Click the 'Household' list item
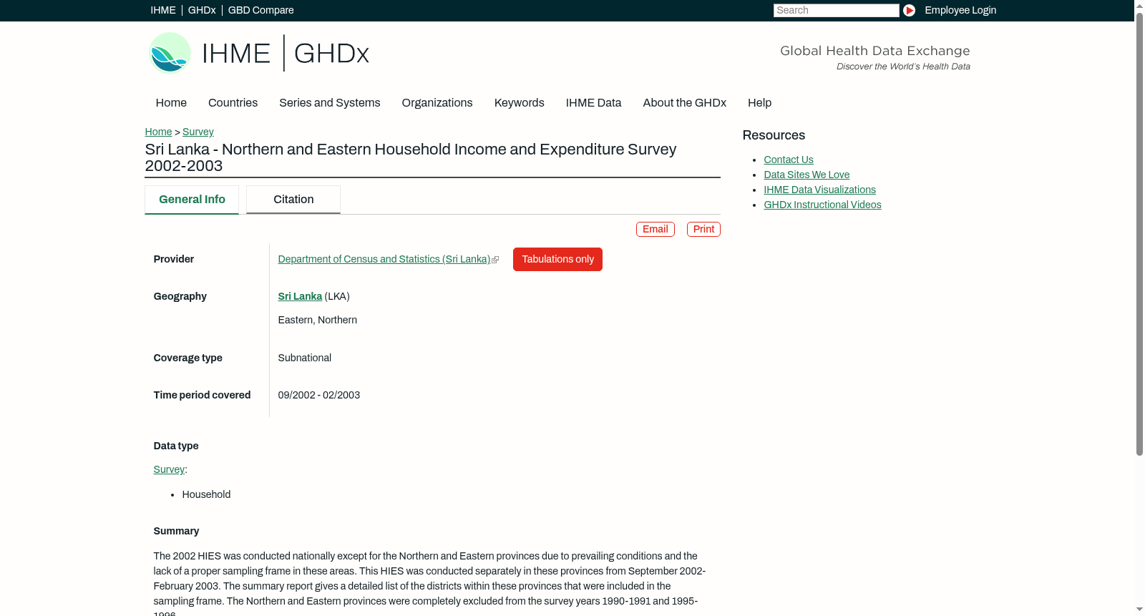Image resolution: width=1145 pixels, height=616 pixels. click(x=206, y=494)
